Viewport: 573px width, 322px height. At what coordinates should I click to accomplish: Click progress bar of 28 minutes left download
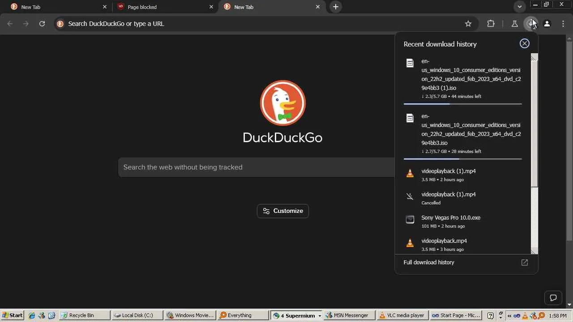(463, 159)
